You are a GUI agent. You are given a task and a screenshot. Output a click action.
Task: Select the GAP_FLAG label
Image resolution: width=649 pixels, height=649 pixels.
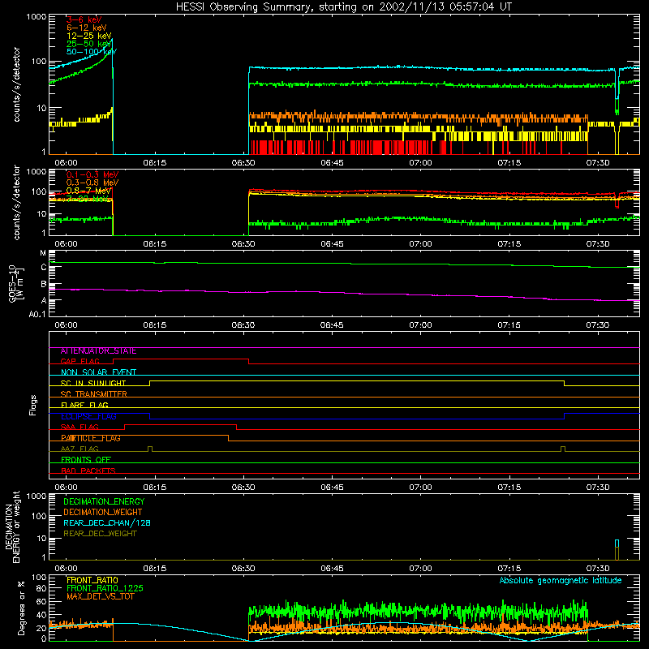80,361
